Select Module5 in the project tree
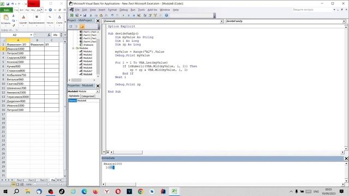 pos(88,64)
